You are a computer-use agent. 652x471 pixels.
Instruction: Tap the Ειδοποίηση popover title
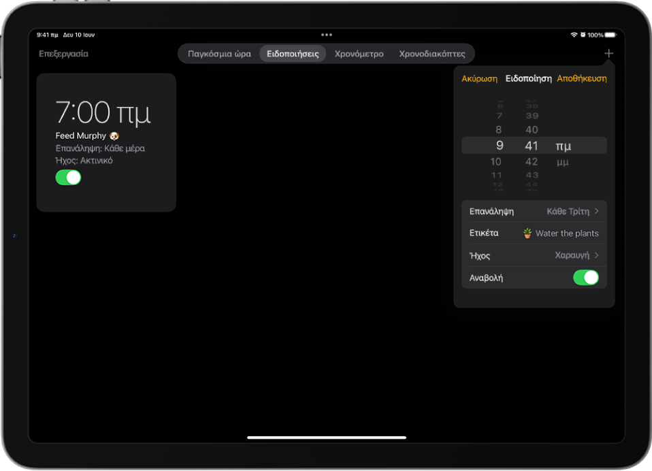tap(528, 78)
